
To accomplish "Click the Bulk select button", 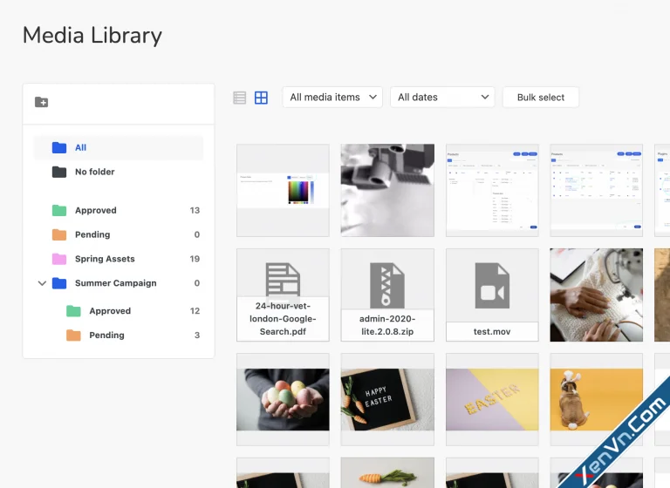I will [541, 98].
